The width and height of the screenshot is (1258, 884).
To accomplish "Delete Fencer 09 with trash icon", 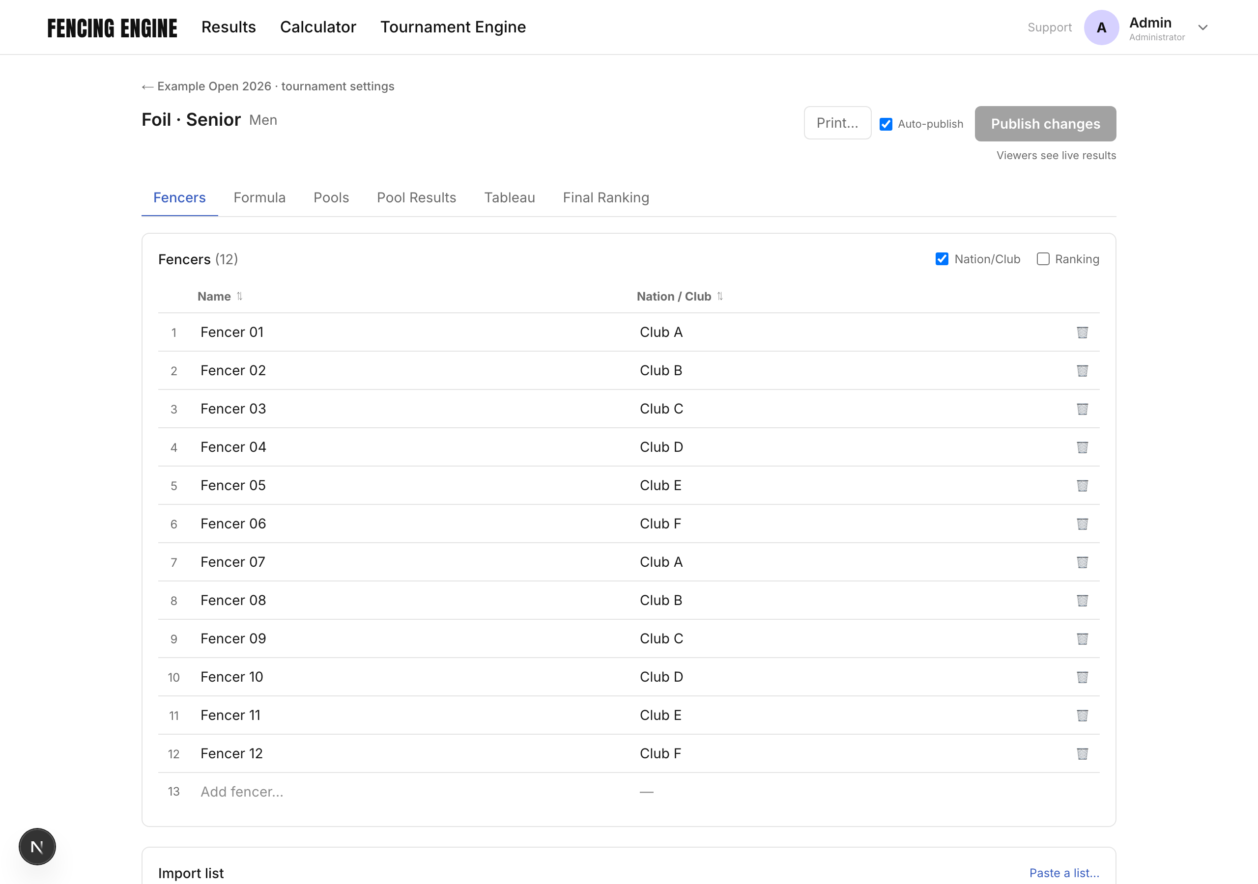I will 1082,639.
